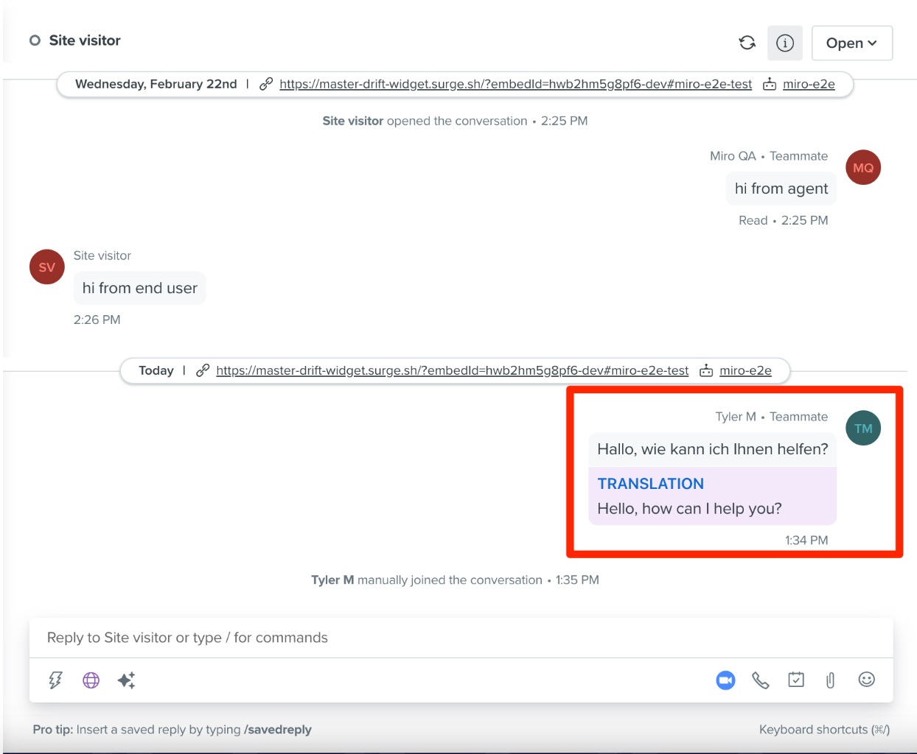Toggle the conversation info panel icon
This screenshot has width=917, height=754.
(785, 43)
